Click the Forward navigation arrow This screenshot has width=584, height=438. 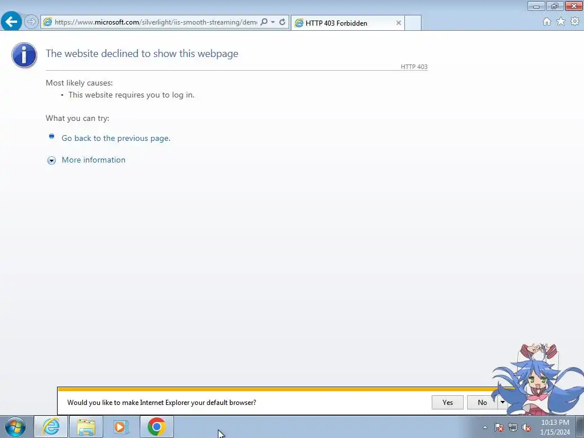(x=31, y=22)
